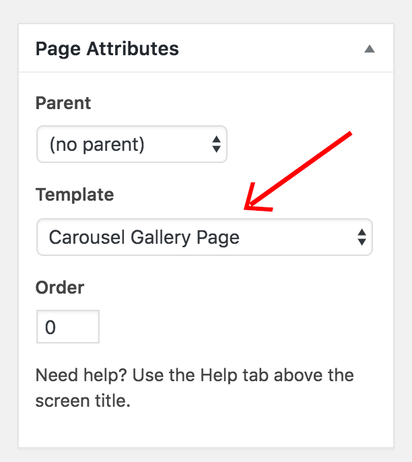Click the word 'parent)' inside Parent box
Viewport: 412px width, 462px height.
pyautogui.click(x=114, y=145)
